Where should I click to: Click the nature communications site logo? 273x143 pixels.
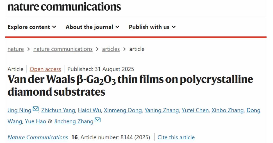point(64,6)
